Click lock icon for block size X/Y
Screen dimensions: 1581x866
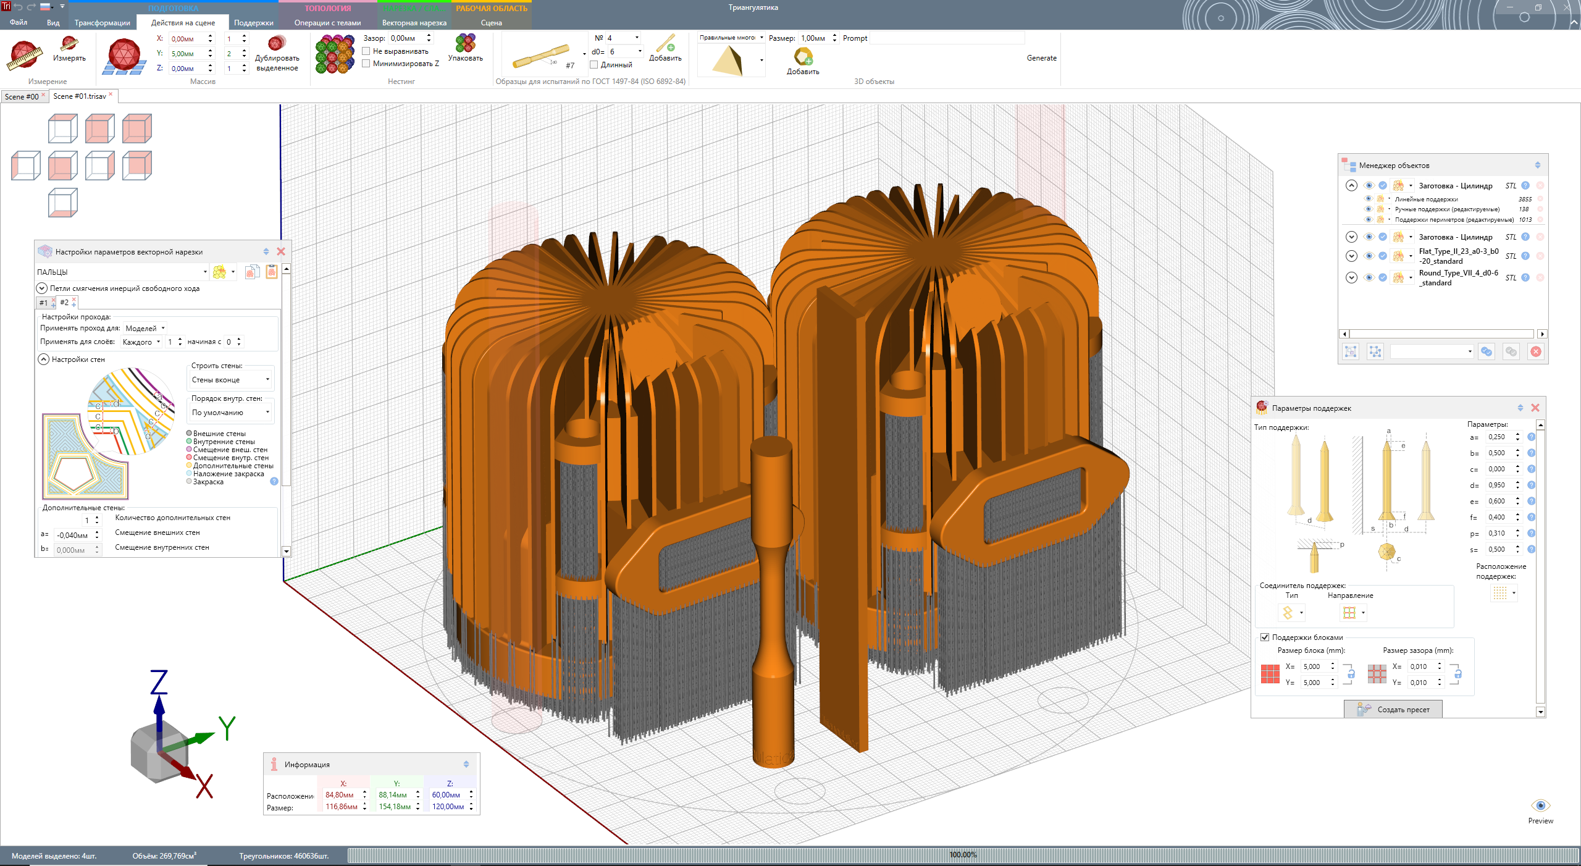coord(1351,674)
